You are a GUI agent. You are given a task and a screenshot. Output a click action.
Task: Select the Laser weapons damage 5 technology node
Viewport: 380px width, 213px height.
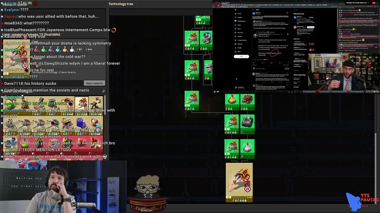232,125
